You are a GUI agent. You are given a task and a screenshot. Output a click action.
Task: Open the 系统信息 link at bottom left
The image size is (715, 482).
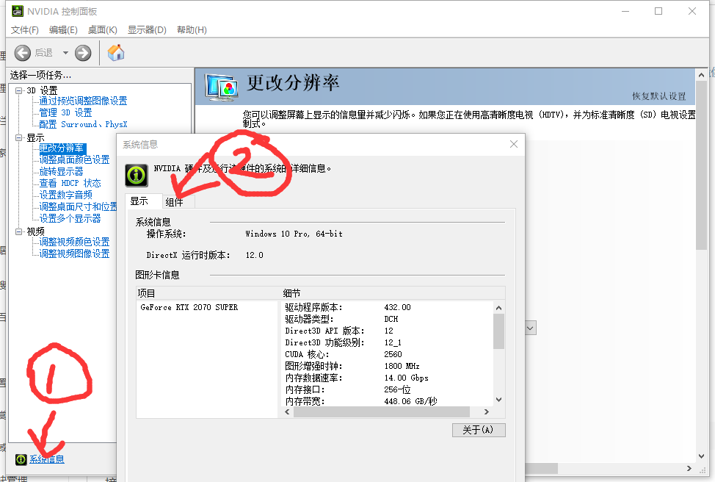pyautogui.click(x=47, y=458)
